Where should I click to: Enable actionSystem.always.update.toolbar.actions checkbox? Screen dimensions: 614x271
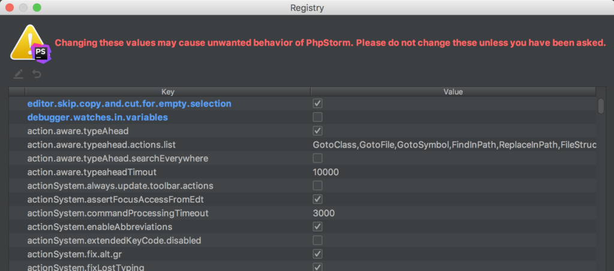(318, 186)
